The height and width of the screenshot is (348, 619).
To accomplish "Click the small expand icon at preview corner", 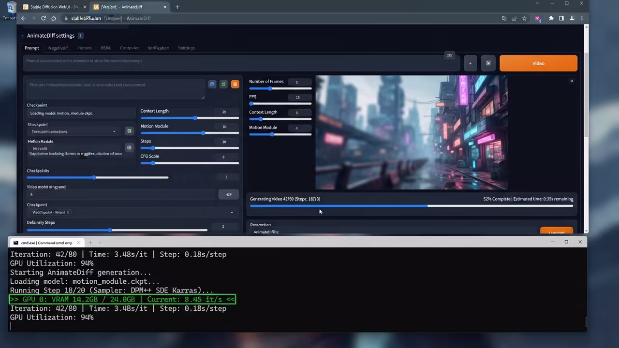I will (x=572, y=81).
